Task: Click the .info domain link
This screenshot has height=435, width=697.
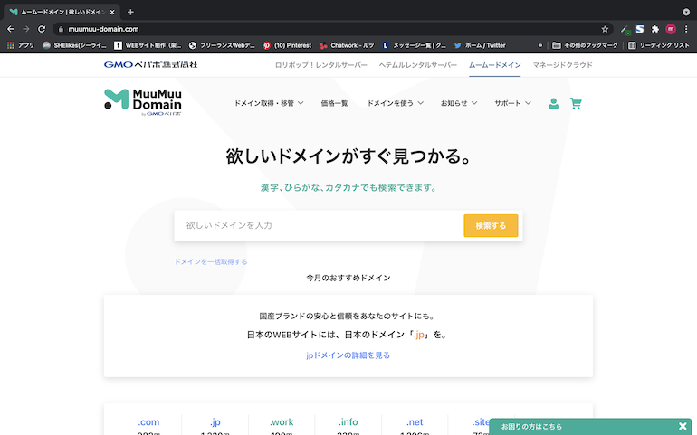Action: [348, 421]
